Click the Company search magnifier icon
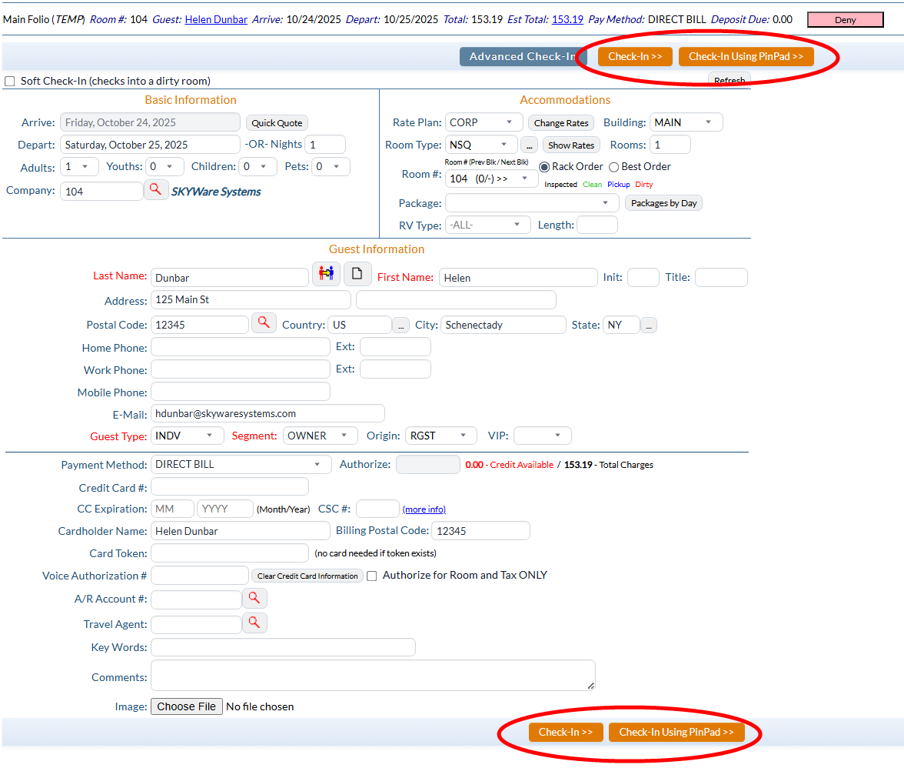 coord(156,189)
